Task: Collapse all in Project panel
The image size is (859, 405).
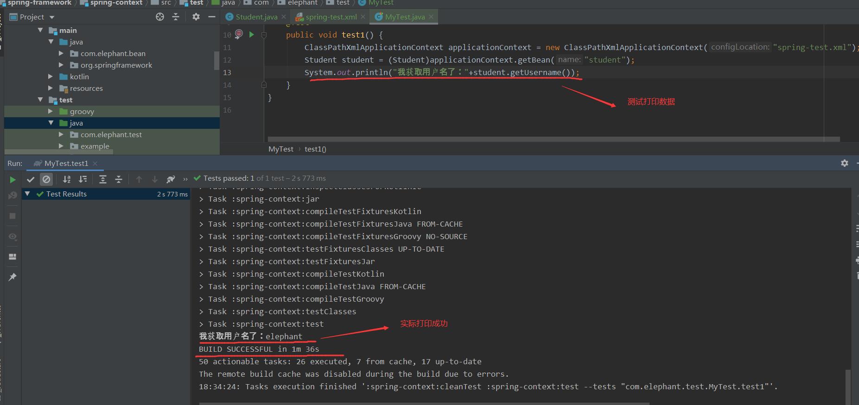Action: tap(176, 17)
